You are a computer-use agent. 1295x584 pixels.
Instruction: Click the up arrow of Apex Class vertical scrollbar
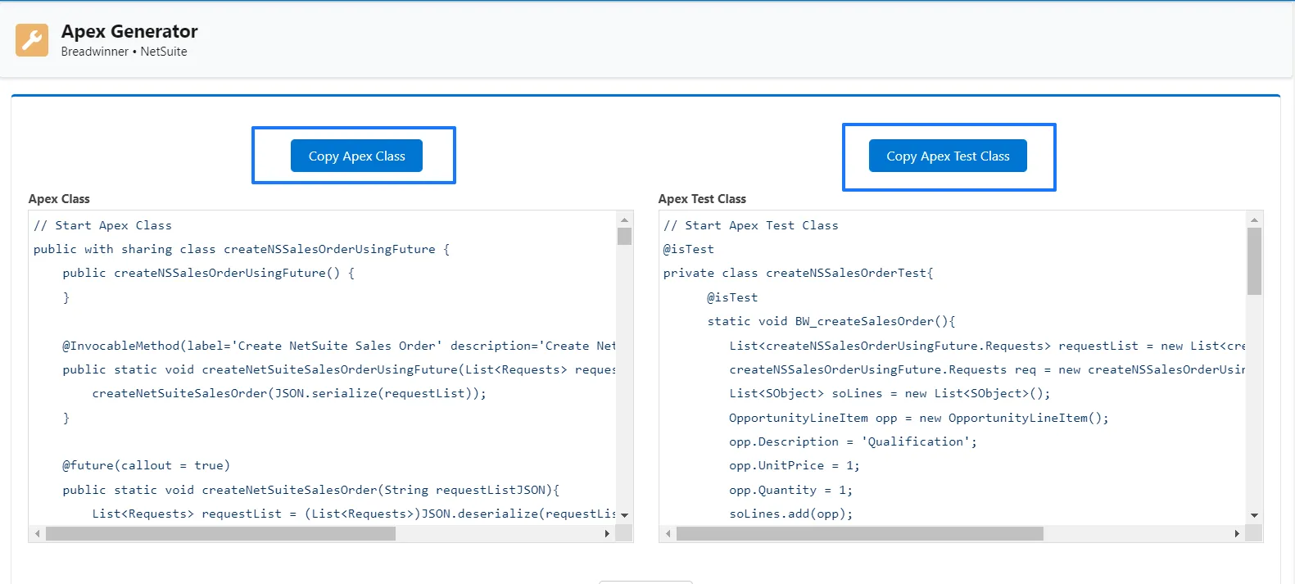pyautogui.click(x=624, y=220)
